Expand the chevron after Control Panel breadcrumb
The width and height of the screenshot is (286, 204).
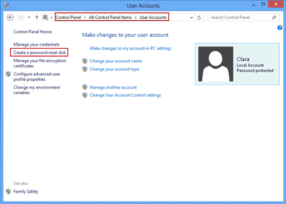[85, 17]
